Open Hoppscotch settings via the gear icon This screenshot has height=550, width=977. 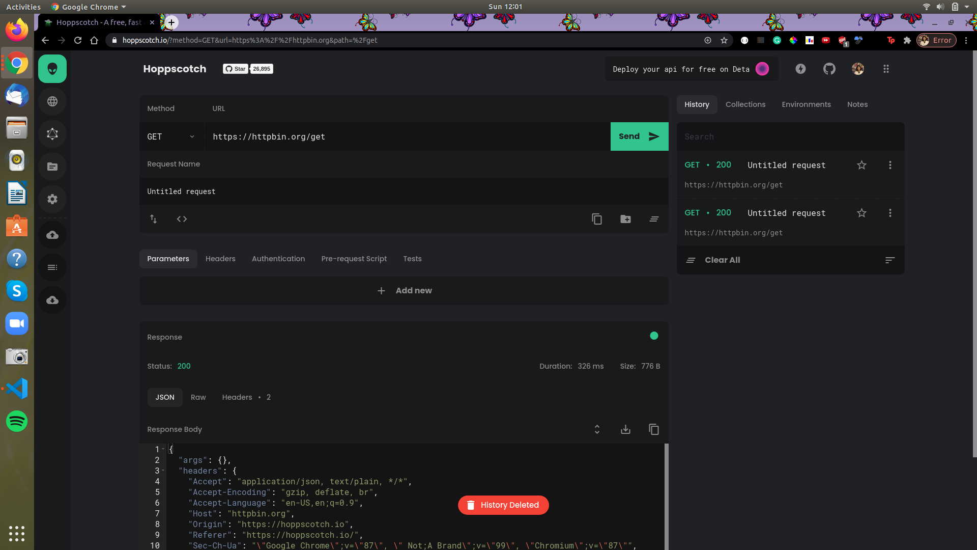click(52, 199)
